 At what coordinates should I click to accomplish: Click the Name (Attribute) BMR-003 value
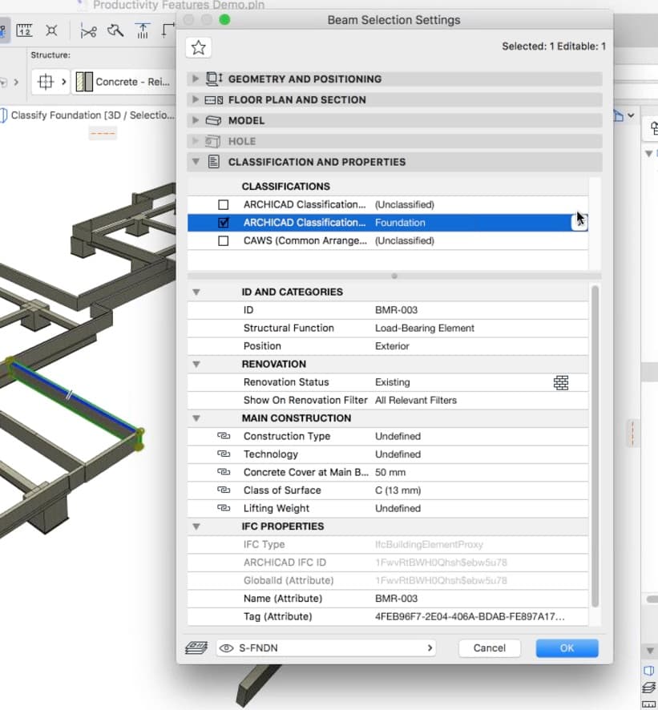(x=396, y=599)
